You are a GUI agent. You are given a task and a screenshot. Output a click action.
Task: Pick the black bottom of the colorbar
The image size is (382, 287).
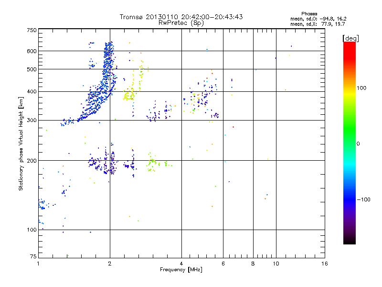click(350, 241)
